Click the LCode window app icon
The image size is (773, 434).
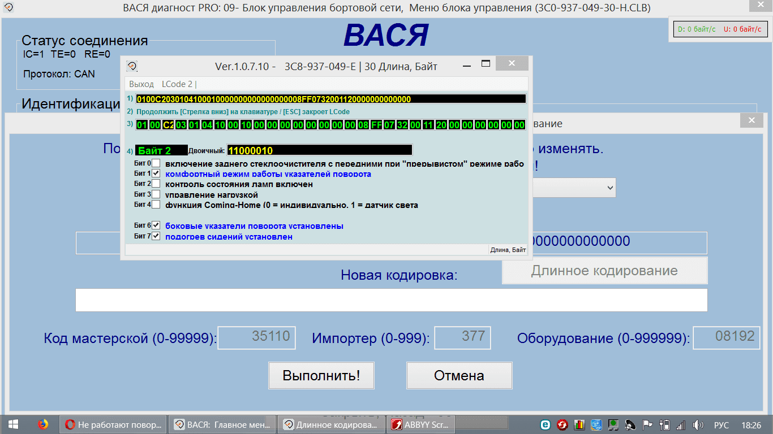point(132,66)
